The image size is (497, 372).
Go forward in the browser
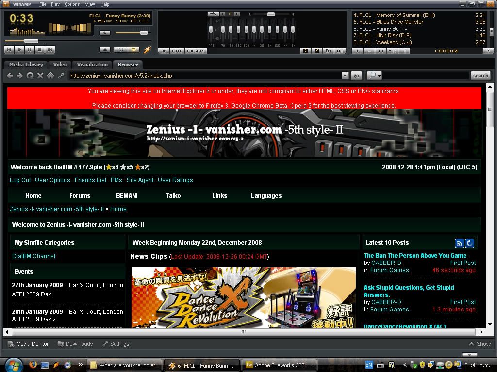click(x=19, y=76)
